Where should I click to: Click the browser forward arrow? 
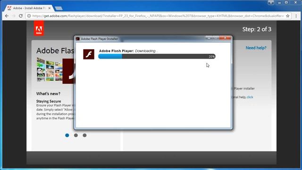tap(14, 16)
